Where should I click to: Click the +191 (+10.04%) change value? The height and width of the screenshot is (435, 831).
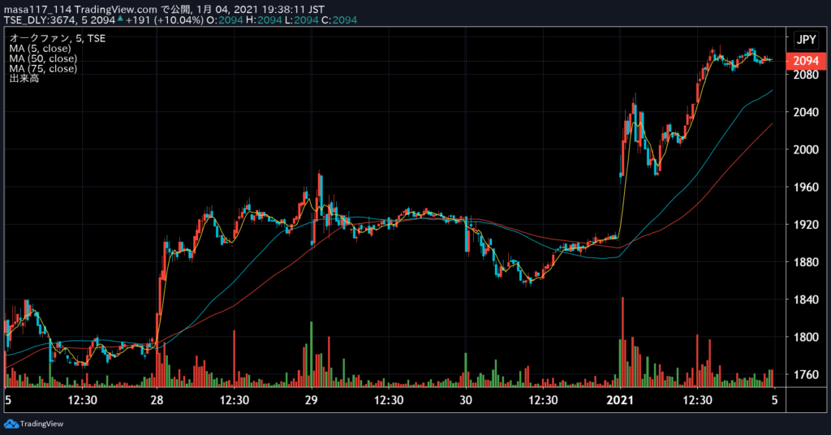coord(164,20)
